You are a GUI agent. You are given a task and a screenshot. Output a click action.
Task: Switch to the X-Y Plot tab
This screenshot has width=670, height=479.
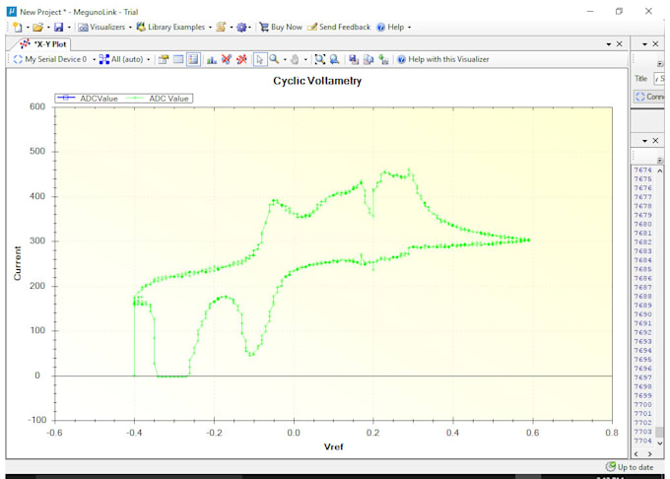44,44
